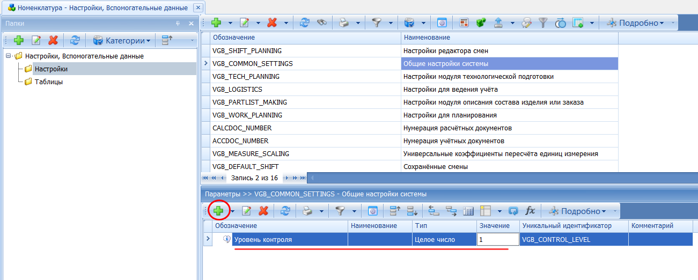698x280 pixels.
Task: Delete parameter in lower toolbar
Action: (x=263, y=211)
